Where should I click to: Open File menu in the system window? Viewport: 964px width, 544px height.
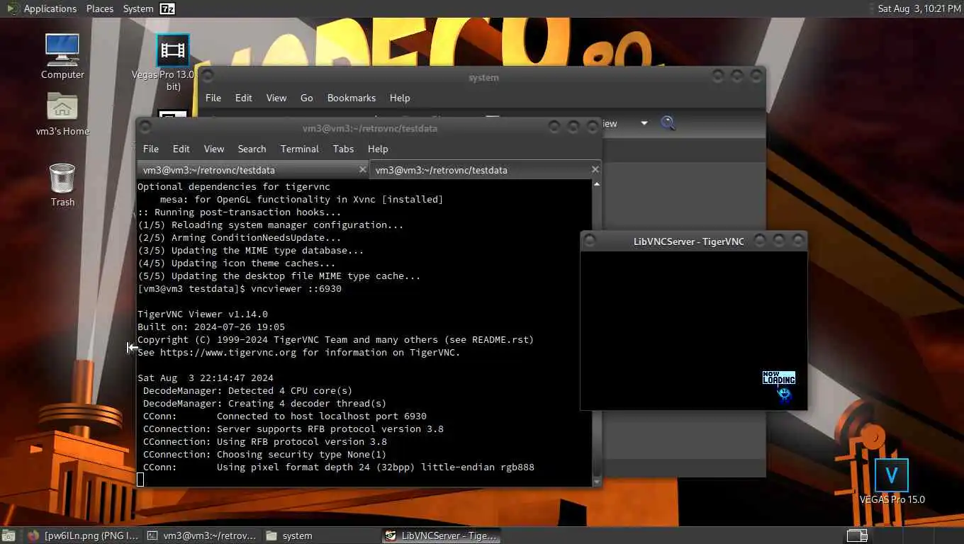click(213, 98)
